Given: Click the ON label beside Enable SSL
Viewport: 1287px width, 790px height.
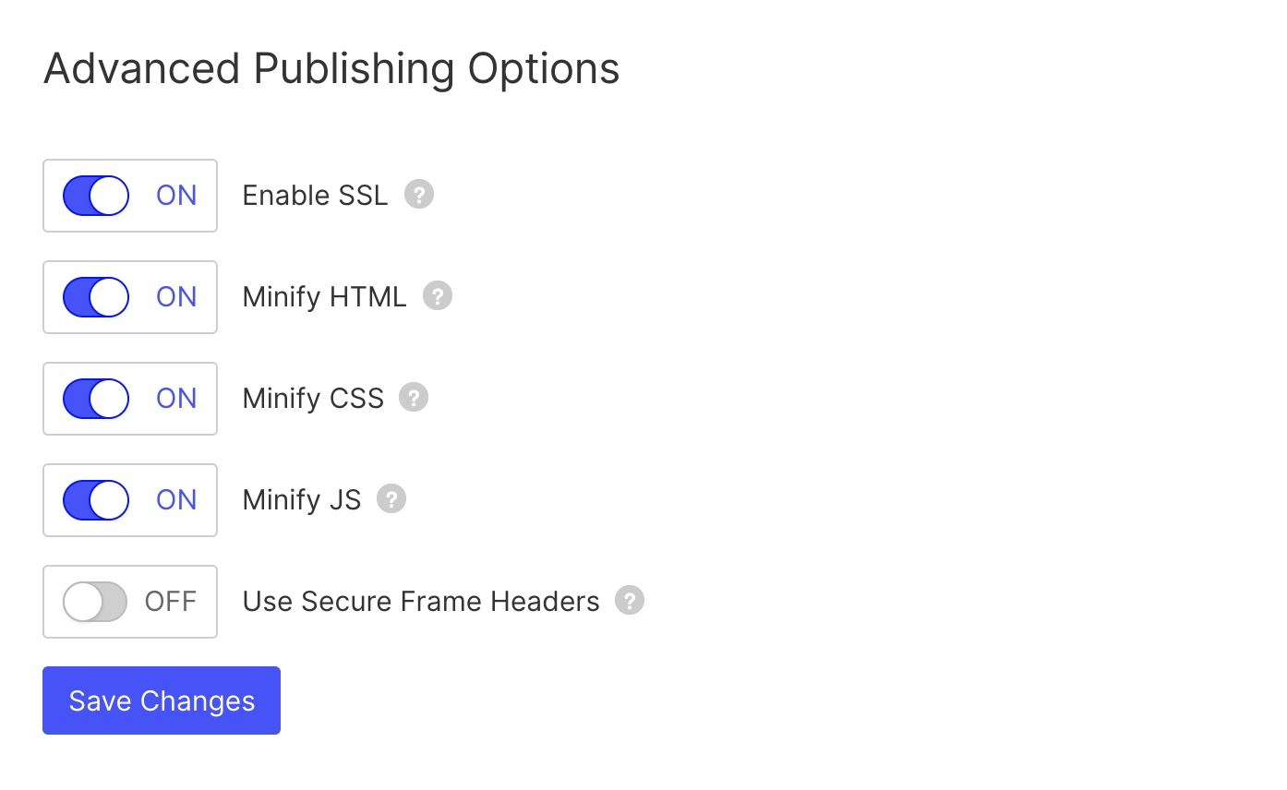Looking at the screenshot, I should (175, 195).
